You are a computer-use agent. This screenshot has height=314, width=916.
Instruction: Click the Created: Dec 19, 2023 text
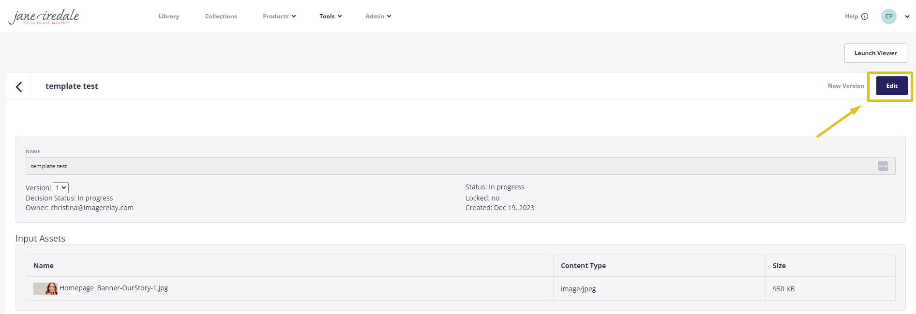point(500,208)
